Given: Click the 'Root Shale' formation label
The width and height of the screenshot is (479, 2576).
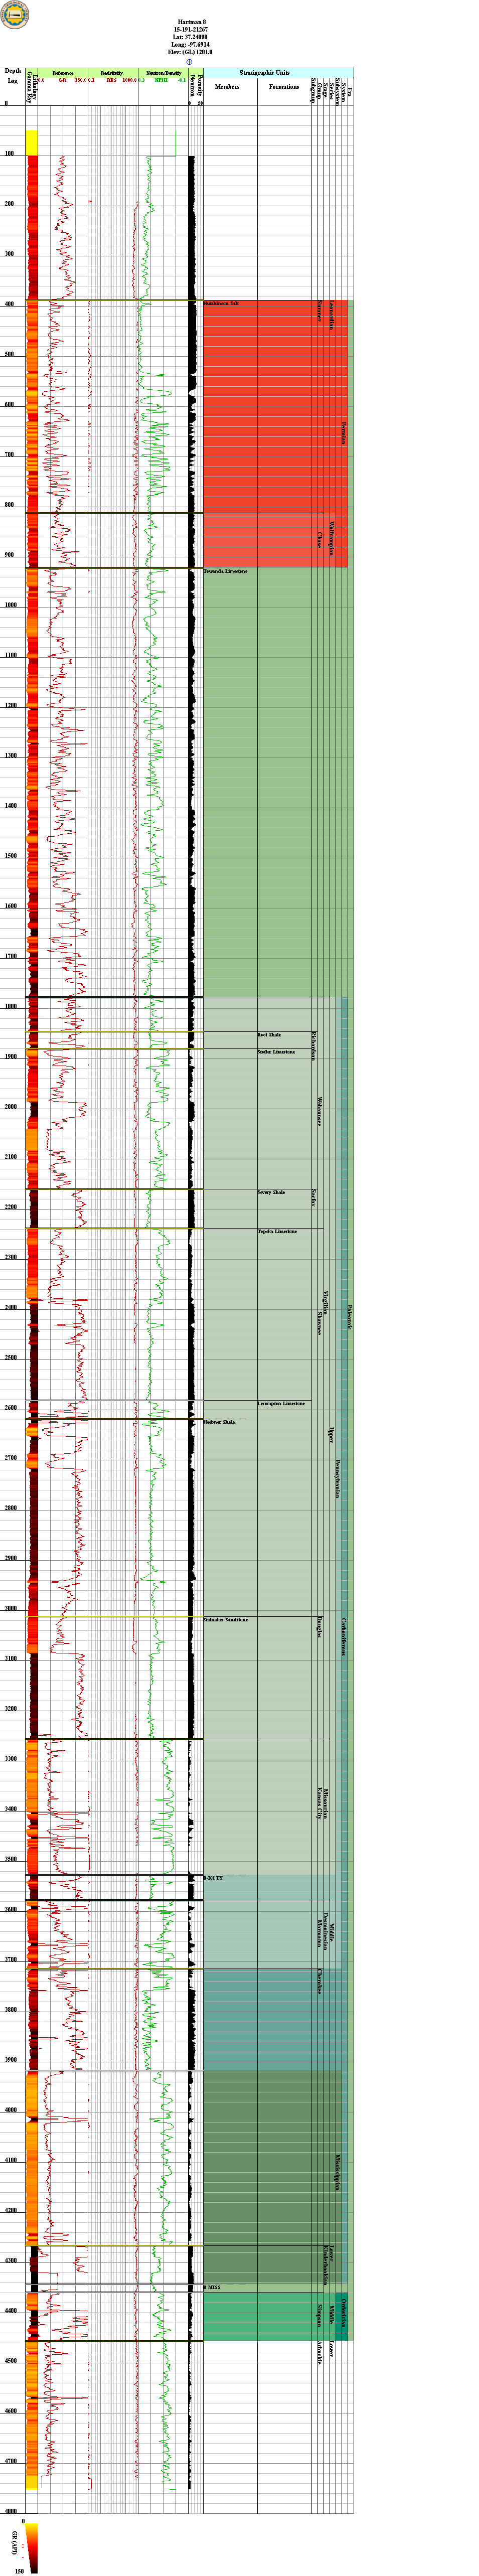Looking at the screenshot, I should [x=269, y=1035].
